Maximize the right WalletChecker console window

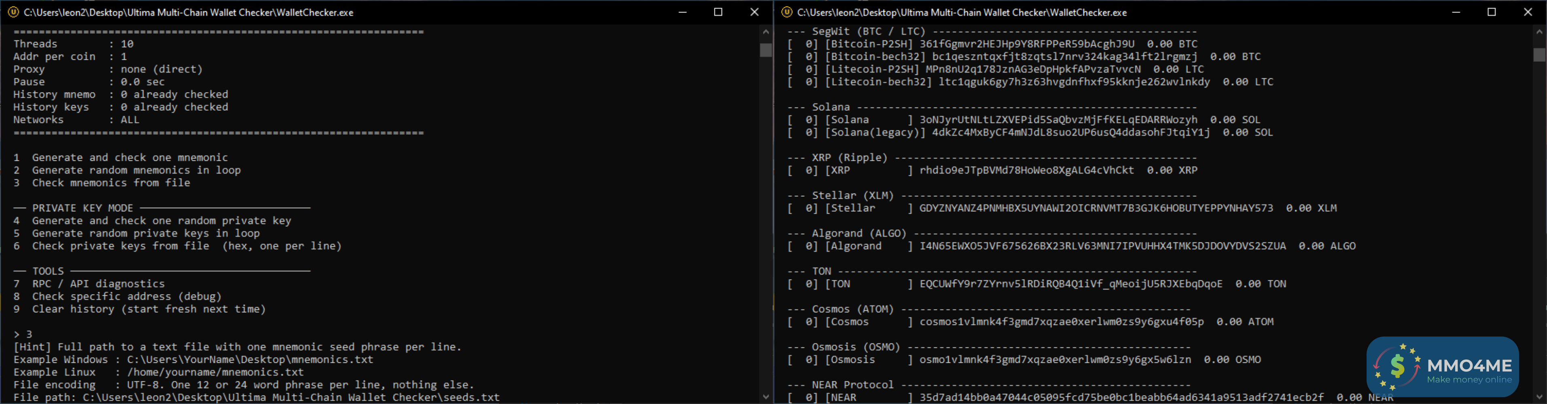pos(1492,12)
